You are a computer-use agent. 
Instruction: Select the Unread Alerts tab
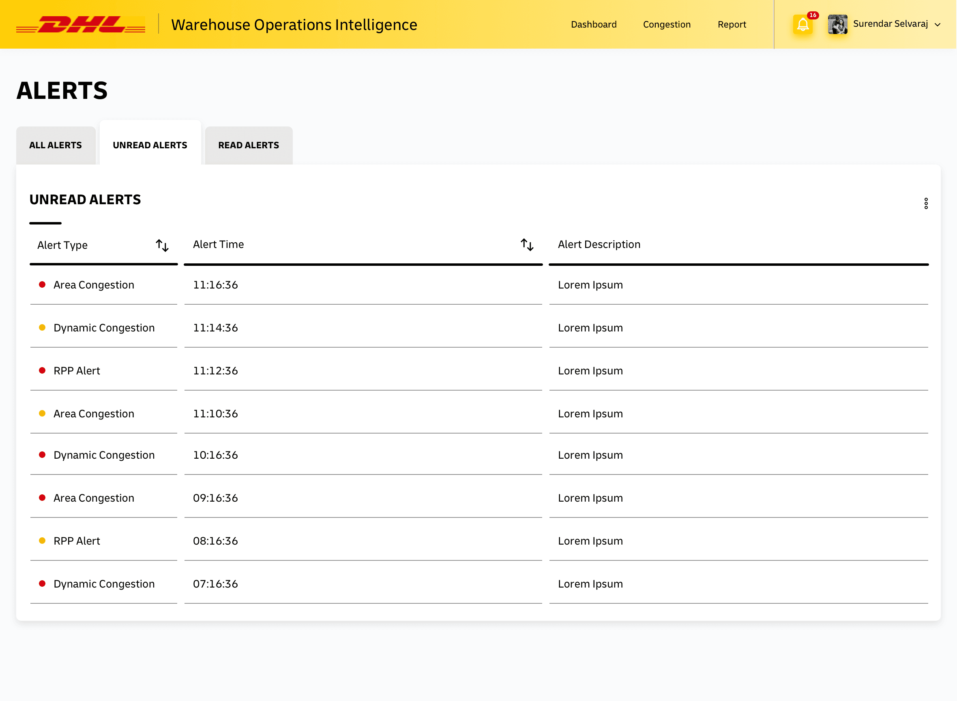tap(150, 145)
